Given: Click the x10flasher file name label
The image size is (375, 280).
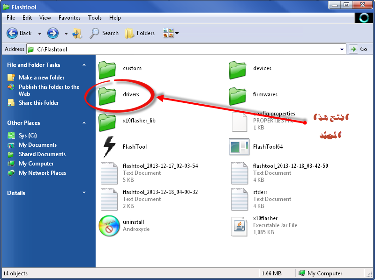Looking at the screenshot, I should point(265,218).
